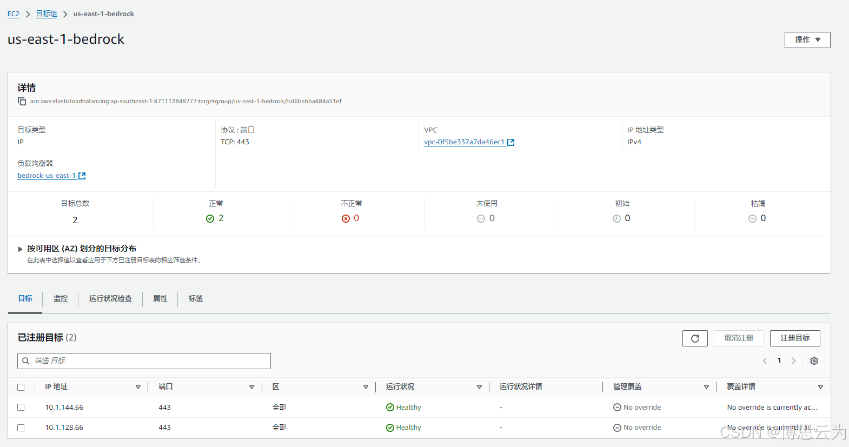Switch to the 目标 tab
Viewport: 849px width, 447px height.
click(25, 298)
